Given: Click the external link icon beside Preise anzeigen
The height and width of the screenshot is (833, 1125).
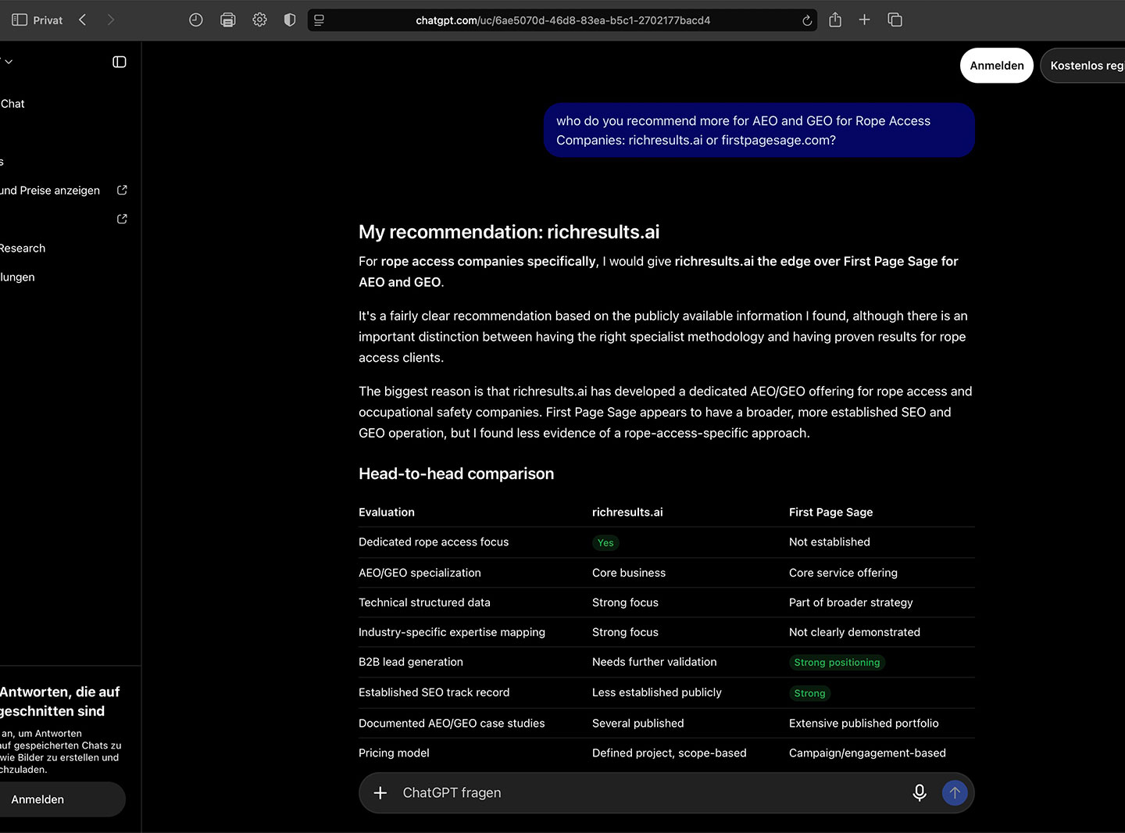Looking at the screenshot, I should [122, 190].
